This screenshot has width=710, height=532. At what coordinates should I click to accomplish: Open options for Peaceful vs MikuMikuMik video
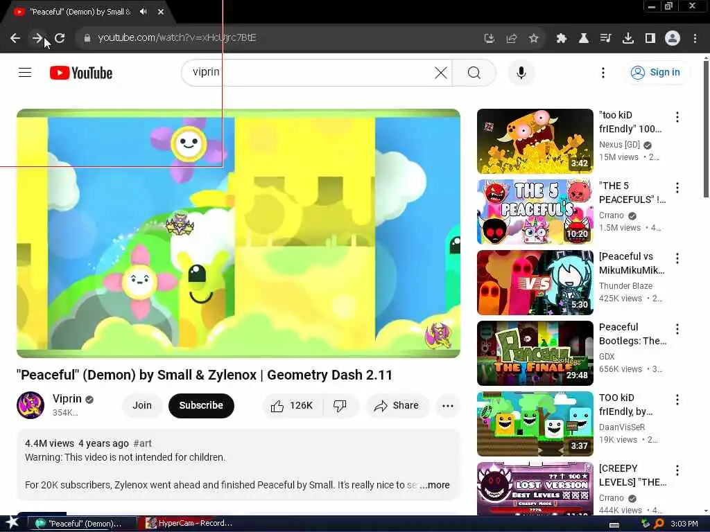(677, 258)
